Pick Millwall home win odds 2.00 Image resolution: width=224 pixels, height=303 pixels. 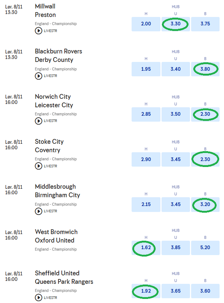click(146, 24)
